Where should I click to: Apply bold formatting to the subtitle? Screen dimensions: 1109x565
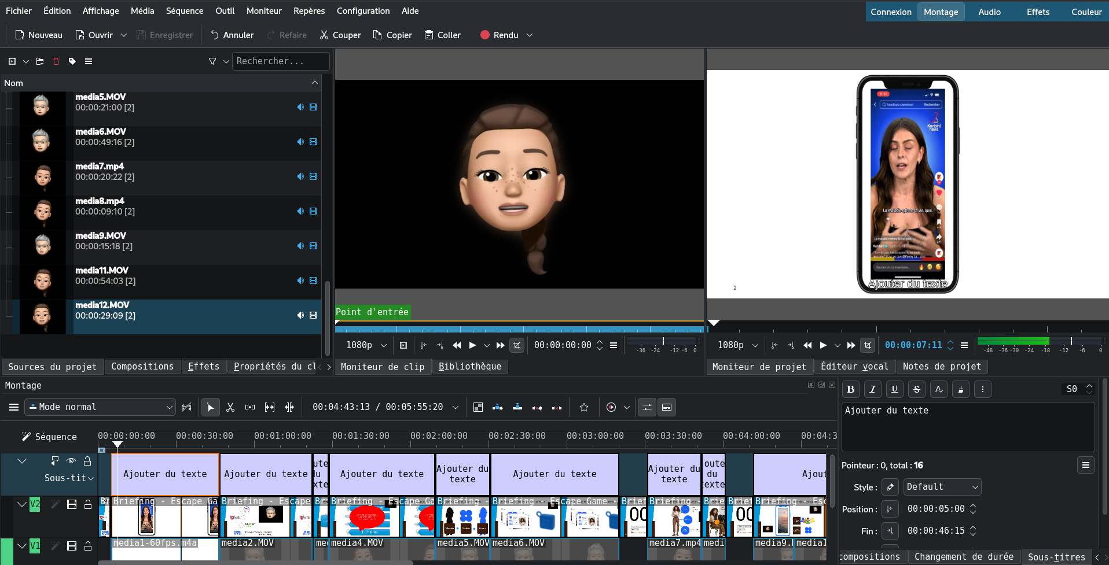click(x=851, y=389)
